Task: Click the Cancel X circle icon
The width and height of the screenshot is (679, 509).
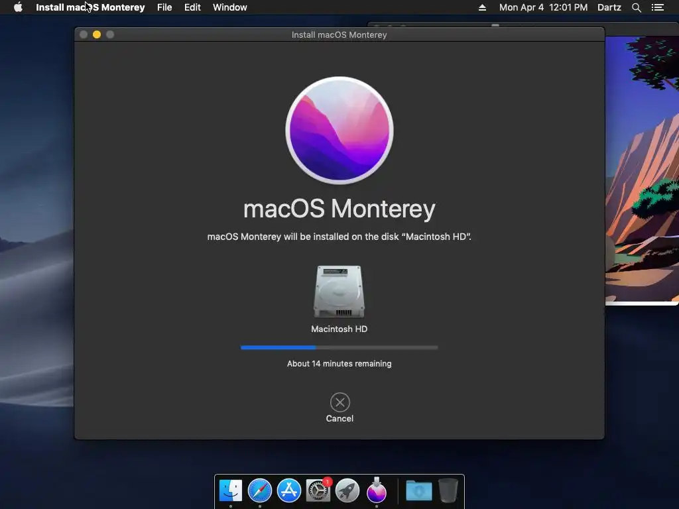Action: coord(340,402)
